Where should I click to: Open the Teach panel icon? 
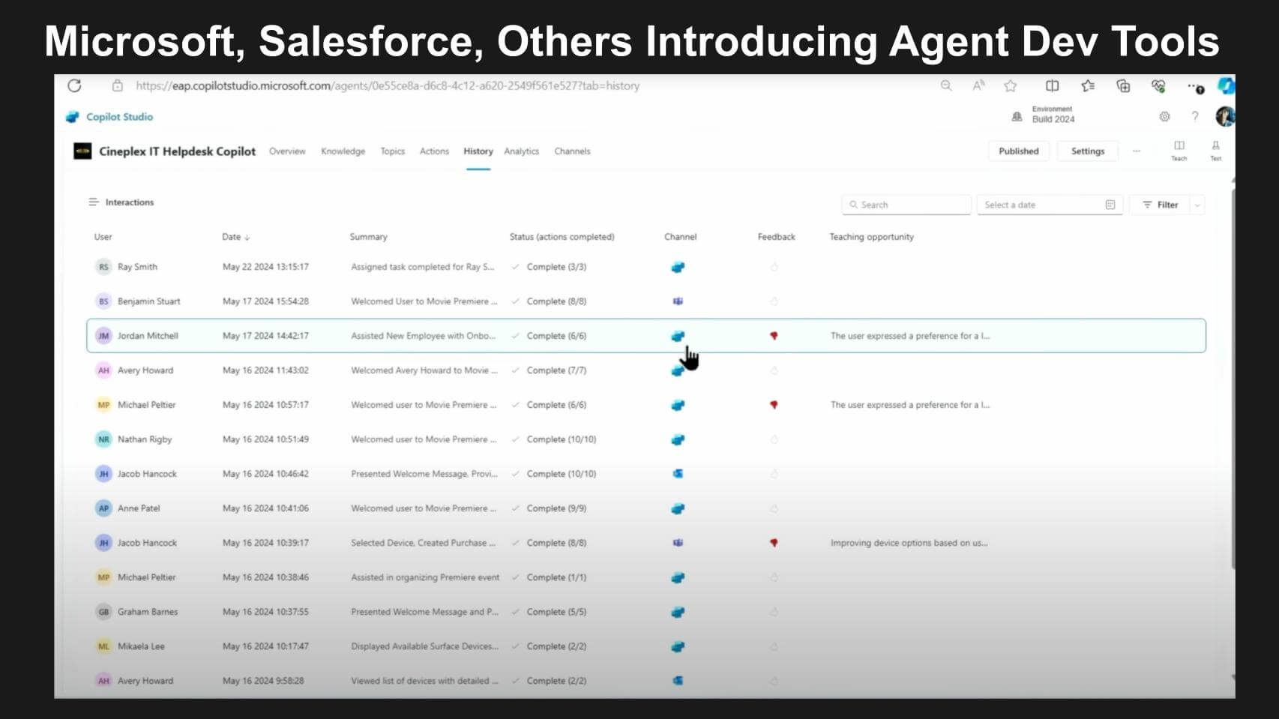point(1179,148)
